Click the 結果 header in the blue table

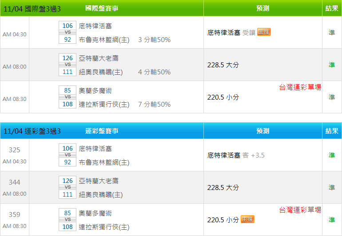332,131
